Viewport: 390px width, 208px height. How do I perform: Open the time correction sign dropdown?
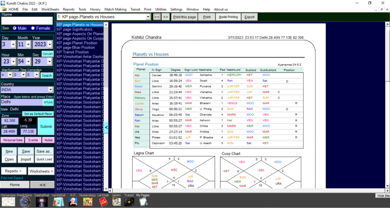pyautogui.click(x=10, y=75)
